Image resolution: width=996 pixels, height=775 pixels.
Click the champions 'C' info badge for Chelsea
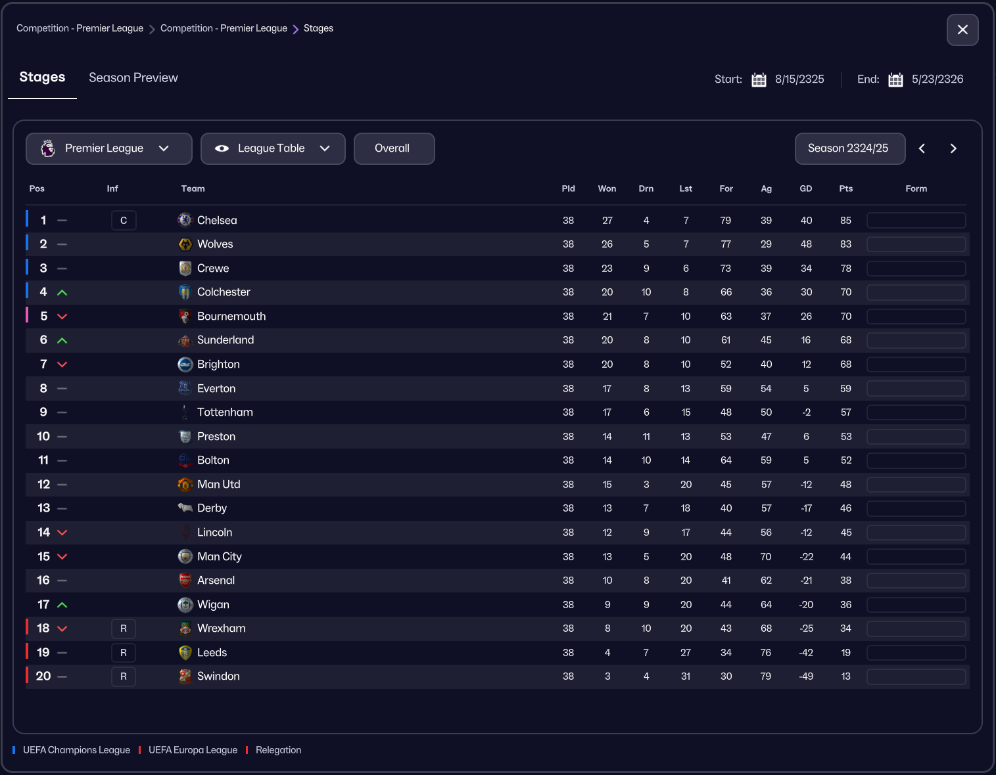point(124,220)
